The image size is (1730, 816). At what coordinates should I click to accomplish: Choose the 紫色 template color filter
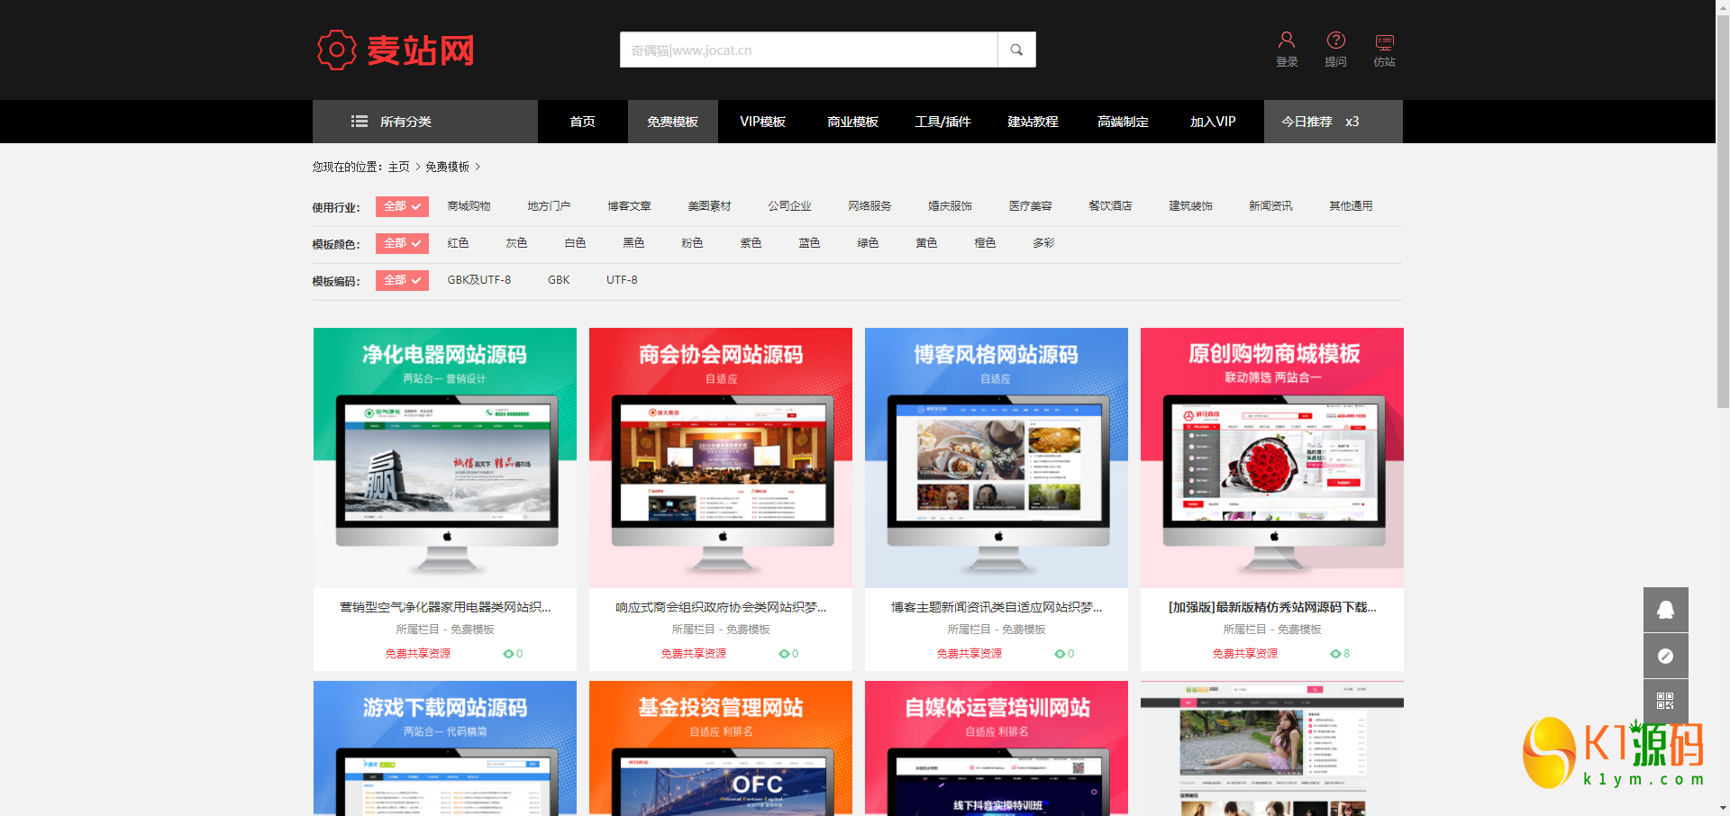tap(751, 243)
